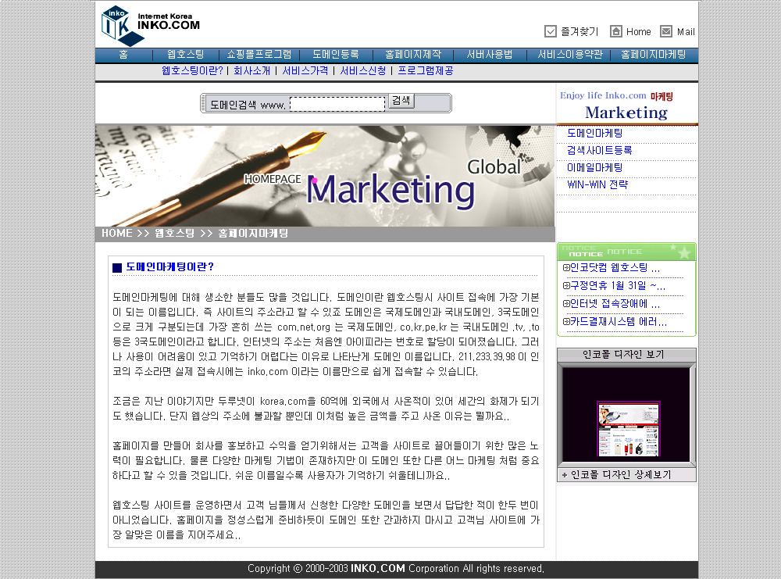The width and height of the screenshot is (781, 579).
Task: Click the arrow icon beside 인코닷컴 웹호스팅 notice
Action: tap(565, 268)
